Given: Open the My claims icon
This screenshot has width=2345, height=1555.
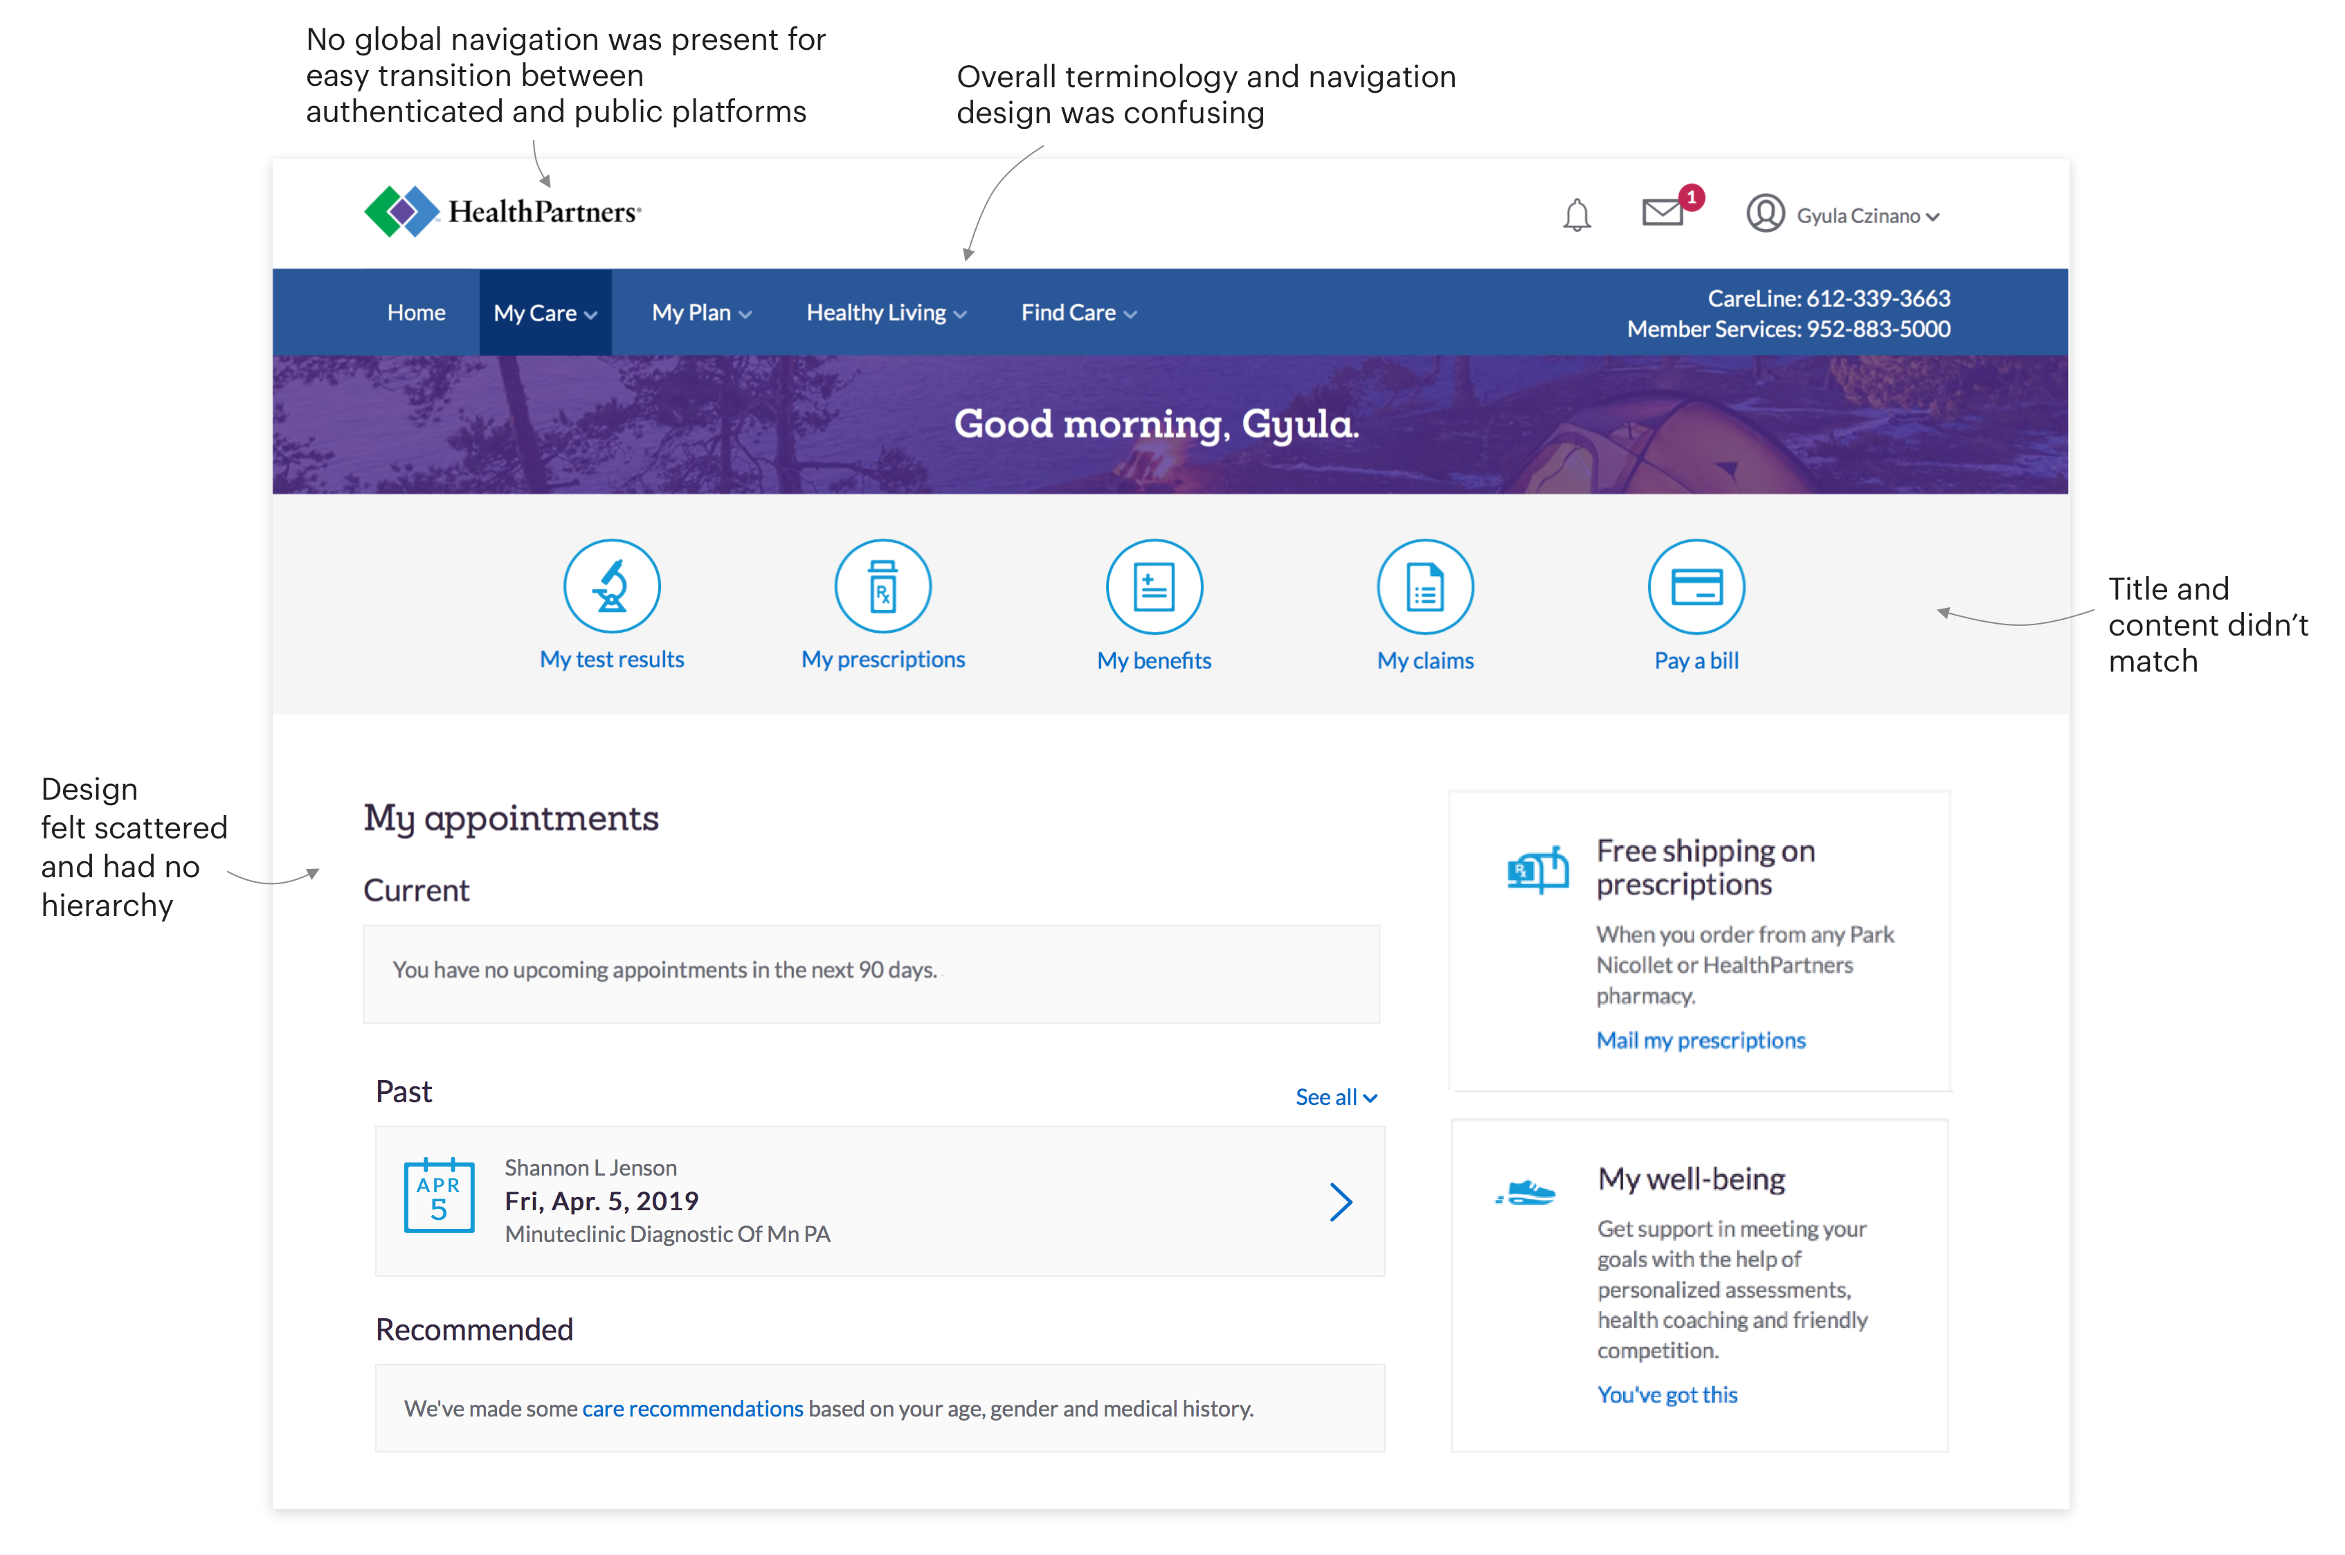Looking at the screenshot, I should (1424, 586).
